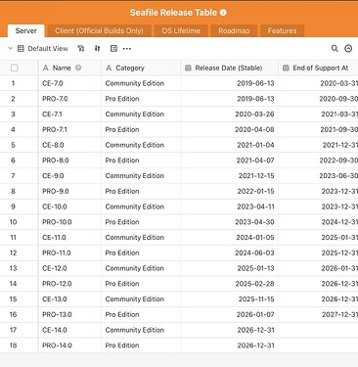
Task: Open the Client (Official Builds Only) tab
Action: (x=99, y=30)
